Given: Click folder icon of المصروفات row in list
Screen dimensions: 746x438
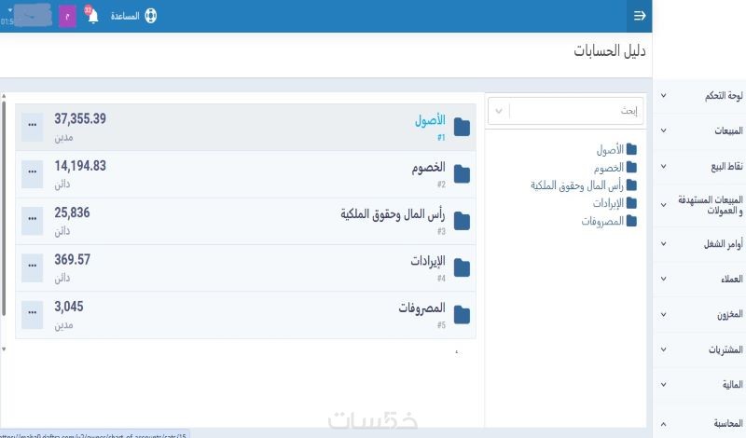Looking at the screenshot, I should 462,315.
